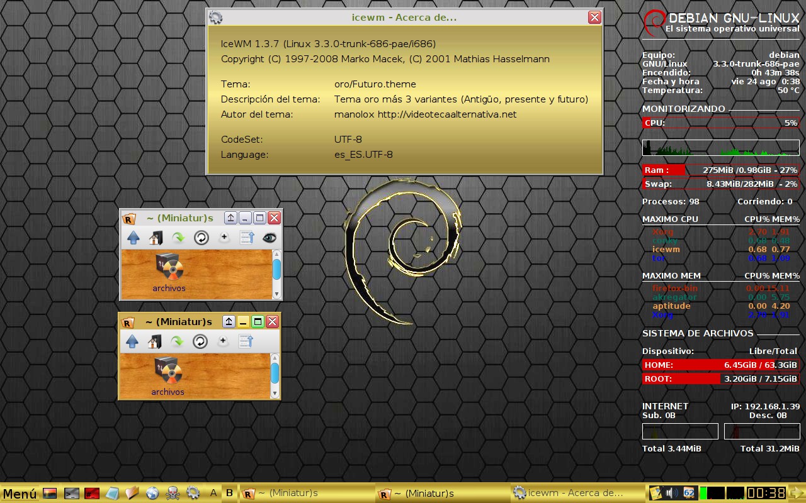
Task: Open the black terminal launcher in taskbar
Action: tap(72, 494)
